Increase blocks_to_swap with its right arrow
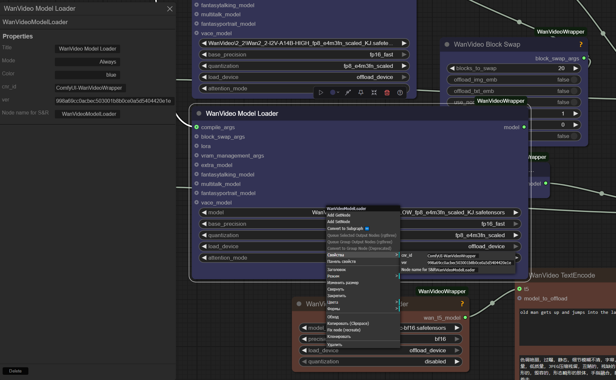This screenshot has width=616, height=380. (x=576, y=68)
